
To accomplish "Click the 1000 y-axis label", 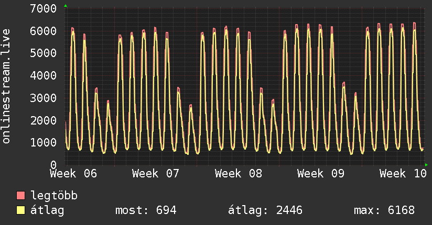I will coord(44,142).
